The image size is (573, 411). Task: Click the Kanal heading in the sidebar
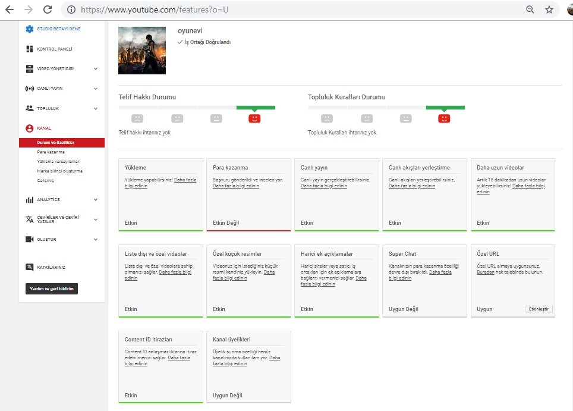[x=44, y=128]
